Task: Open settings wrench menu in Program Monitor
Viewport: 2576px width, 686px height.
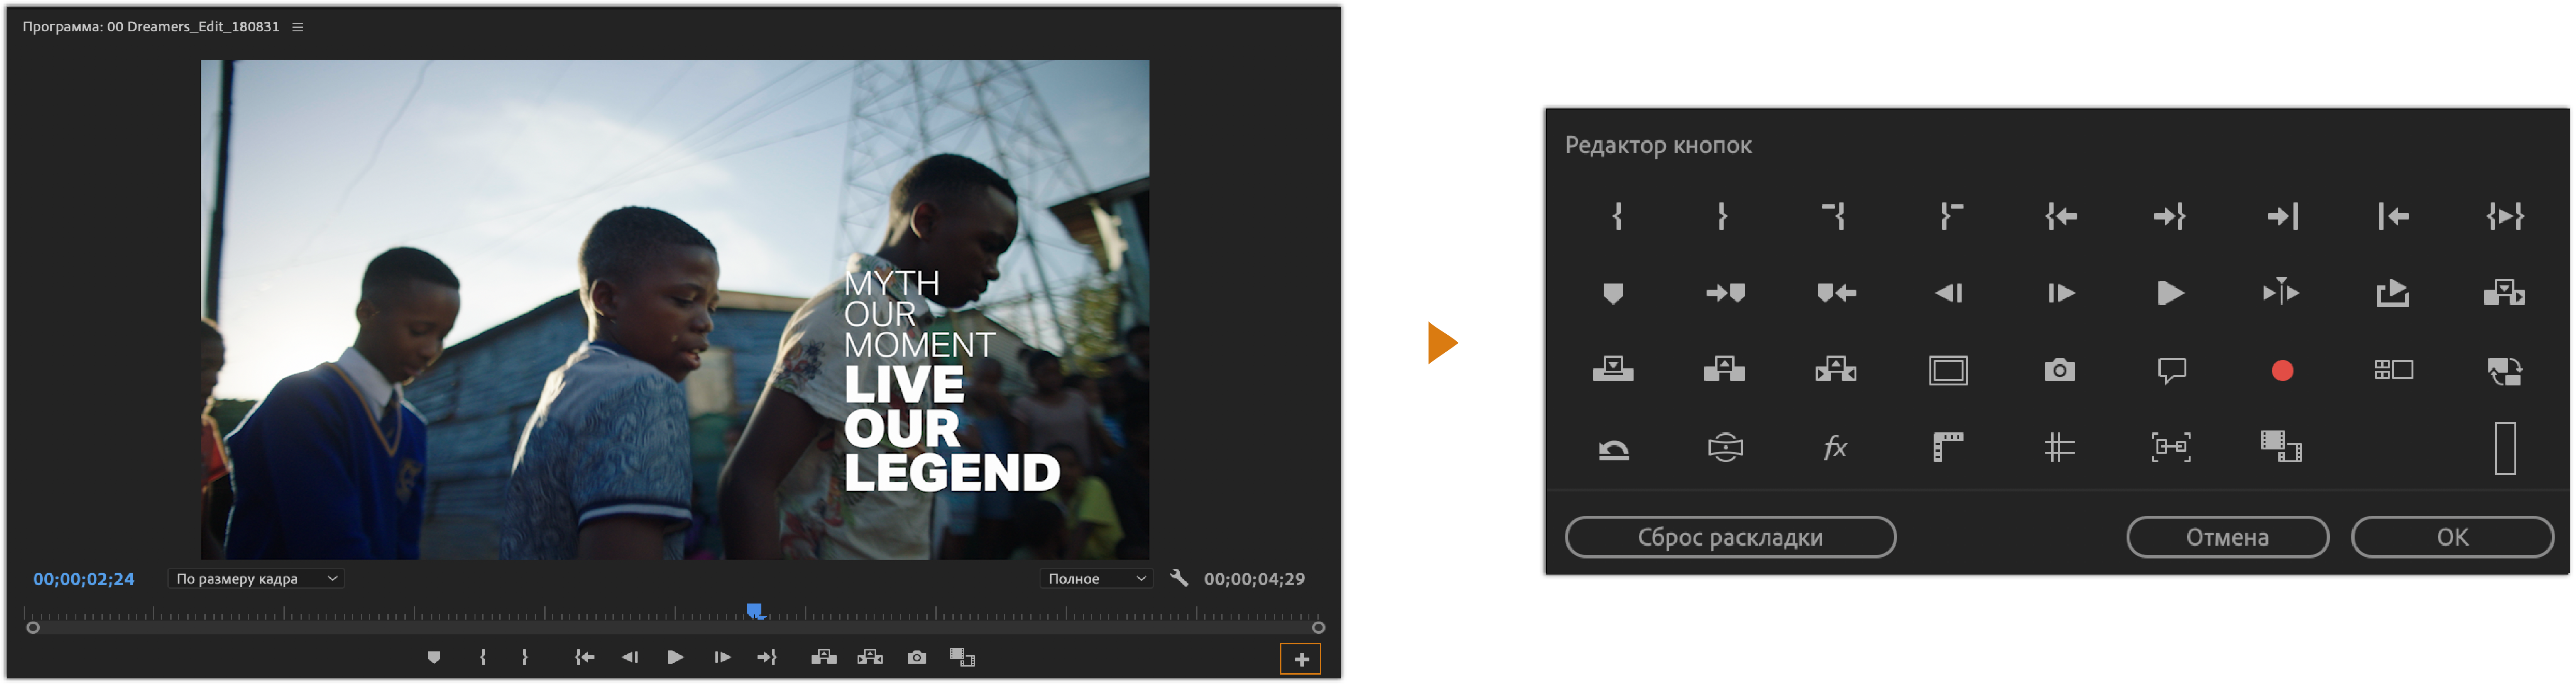Action: [1179, 578]
